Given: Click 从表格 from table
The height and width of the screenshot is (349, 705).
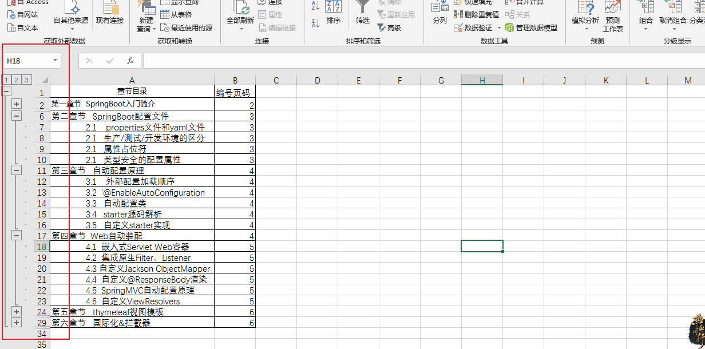Looking at the screenshot, I should click(176, 15).
